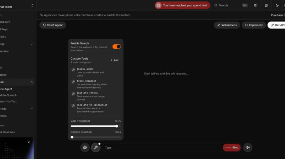Close the promo card with X
The height and width of the screenshot is (159, 285).
[28, 143]
